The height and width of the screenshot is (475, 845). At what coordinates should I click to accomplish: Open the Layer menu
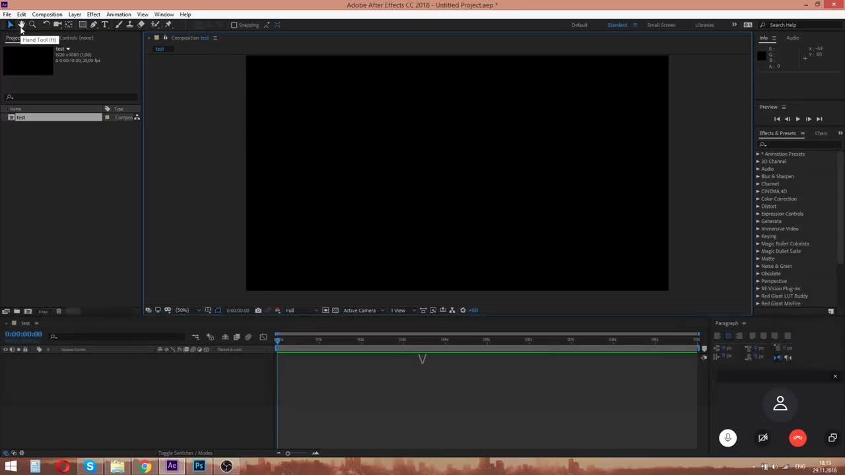pos(75,15)
